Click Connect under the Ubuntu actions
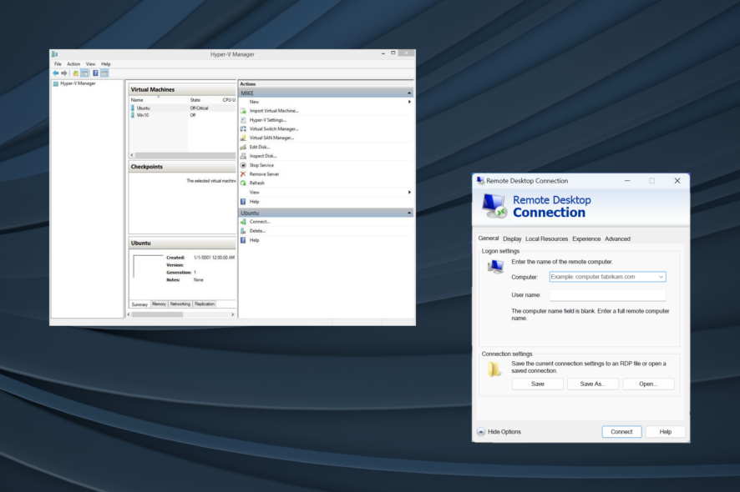This screenshot has width=740, height=492. [x=259, y=222]
